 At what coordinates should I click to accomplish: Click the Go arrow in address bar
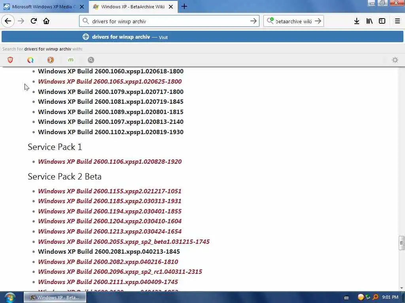[x=253, y=21]
